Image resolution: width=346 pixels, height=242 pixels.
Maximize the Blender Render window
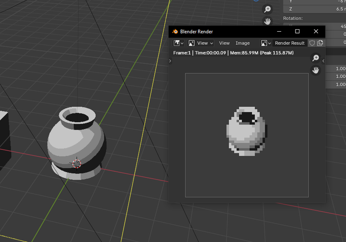pyautogui.click(x=298, y=31)
